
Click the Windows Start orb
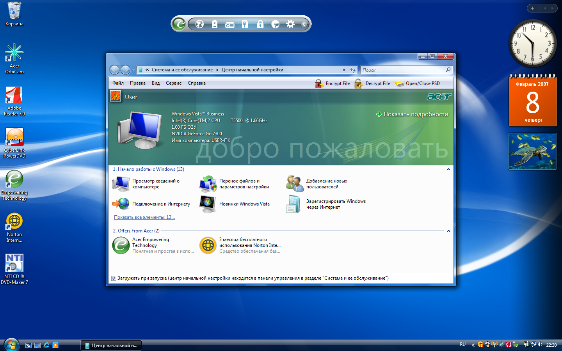tap(11, 345)
